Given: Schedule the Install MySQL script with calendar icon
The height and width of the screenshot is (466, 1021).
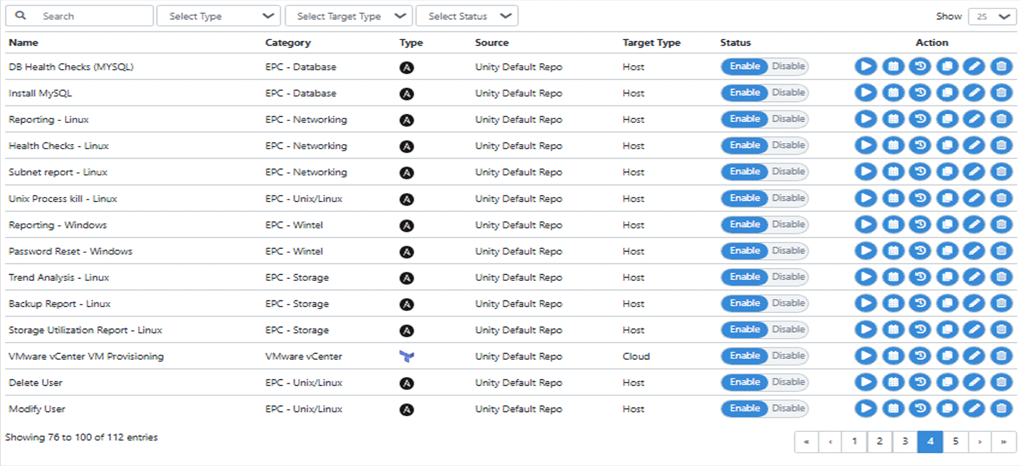Looking at the screenshot, I should 893,93.
